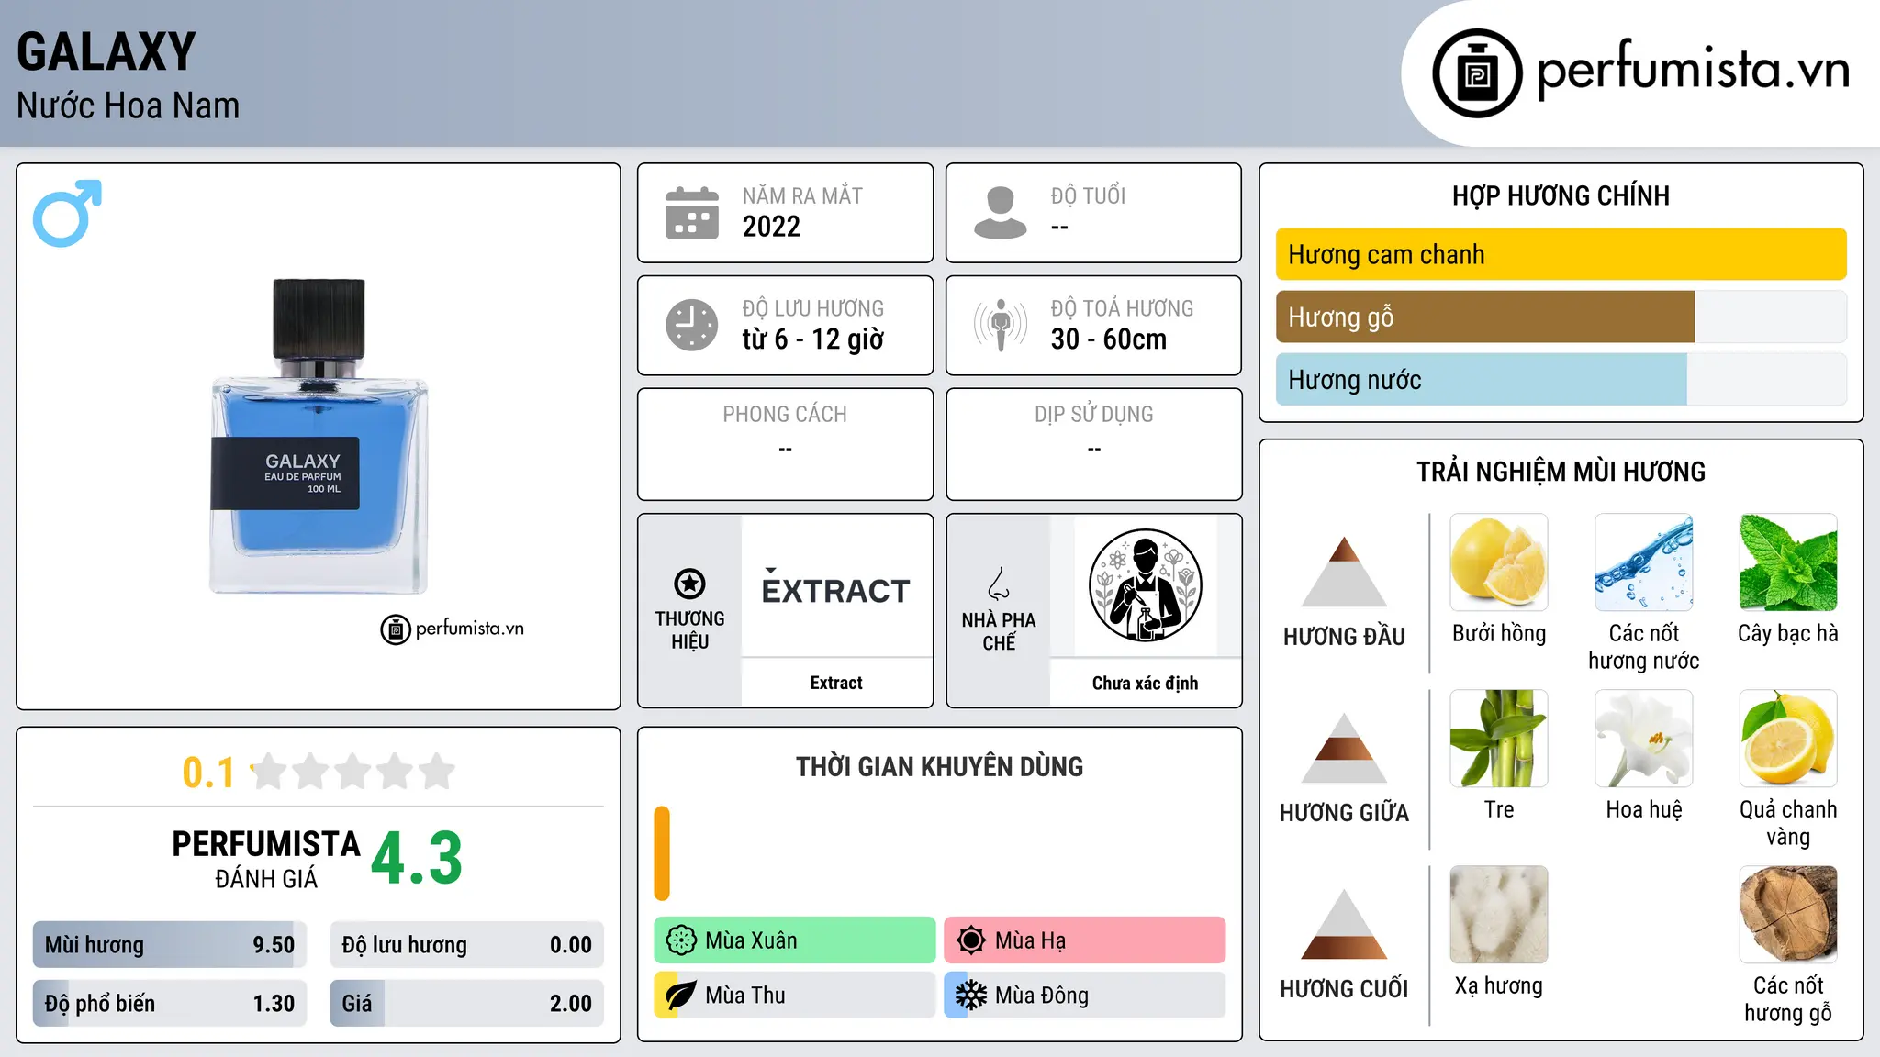This screenshot has width=1880, height=1057.
Task: Click the rating stars row
Action: click(353, 772)
